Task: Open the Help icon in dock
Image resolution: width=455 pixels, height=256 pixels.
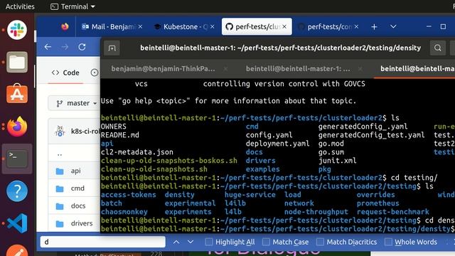Action: pyautogui.click(x=17, y=191)
